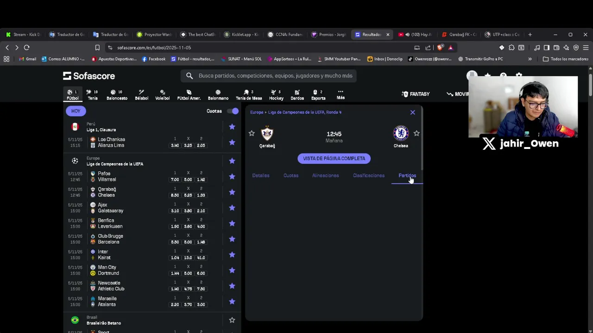Viewport: 593px width, 333px height.
Task: Click VISTA DE PÁGINA COMPLETA button
Action: (334, 159)
